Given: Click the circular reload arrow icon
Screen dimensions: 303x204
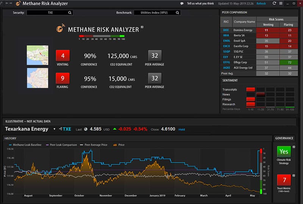Looking at the screenshot, I should 274,3.
